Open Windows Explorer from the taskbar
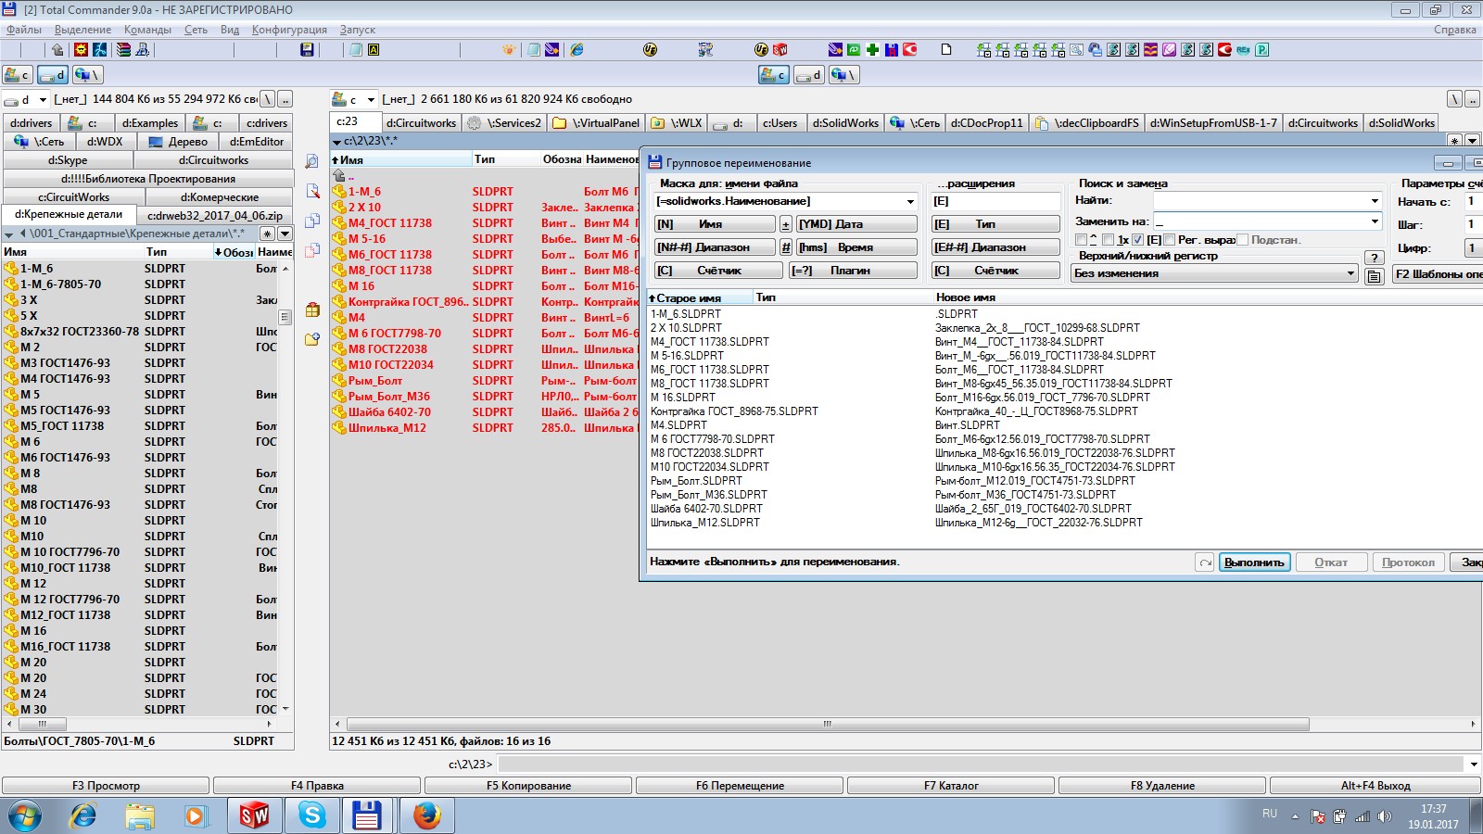 (x=140, y=815)
